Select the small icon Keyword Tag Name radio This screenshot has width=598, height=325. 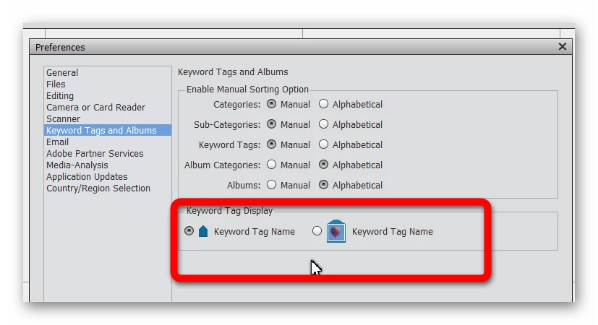tap(189, 231)
